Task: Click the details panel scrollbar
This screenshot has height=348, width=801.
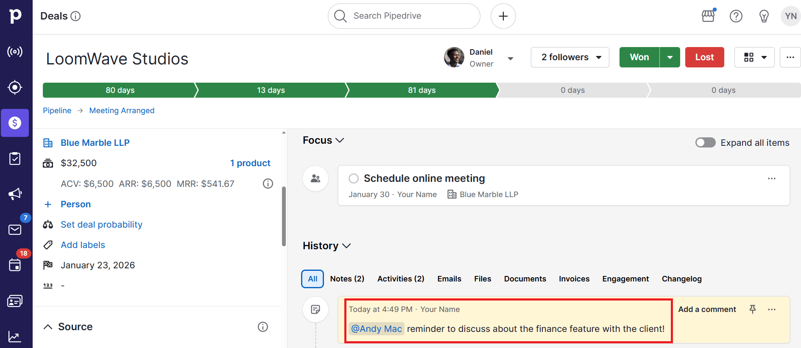Action: tap(284, 216)
